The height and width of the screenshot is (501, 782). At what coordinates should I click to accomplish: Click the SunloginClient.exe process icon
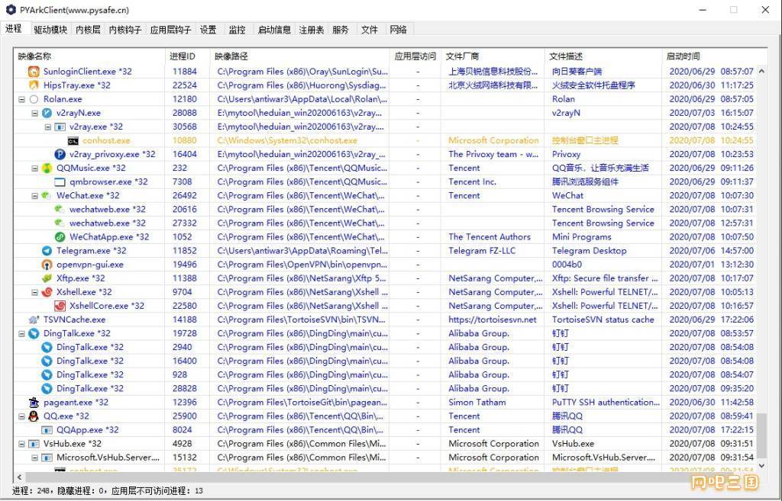(x=34, y=72)
